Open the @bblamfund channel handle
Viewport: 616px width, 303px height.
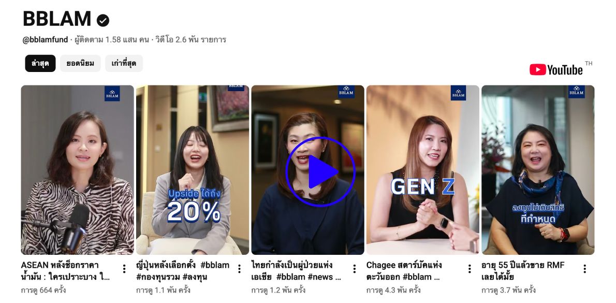45,40
